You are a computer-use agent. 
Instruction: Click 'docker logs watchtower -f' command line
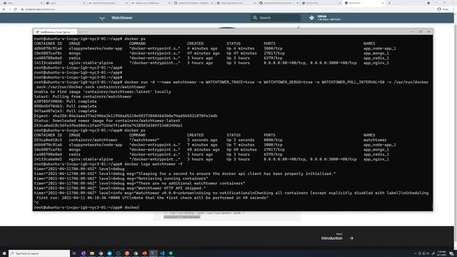tap(154, 164)
